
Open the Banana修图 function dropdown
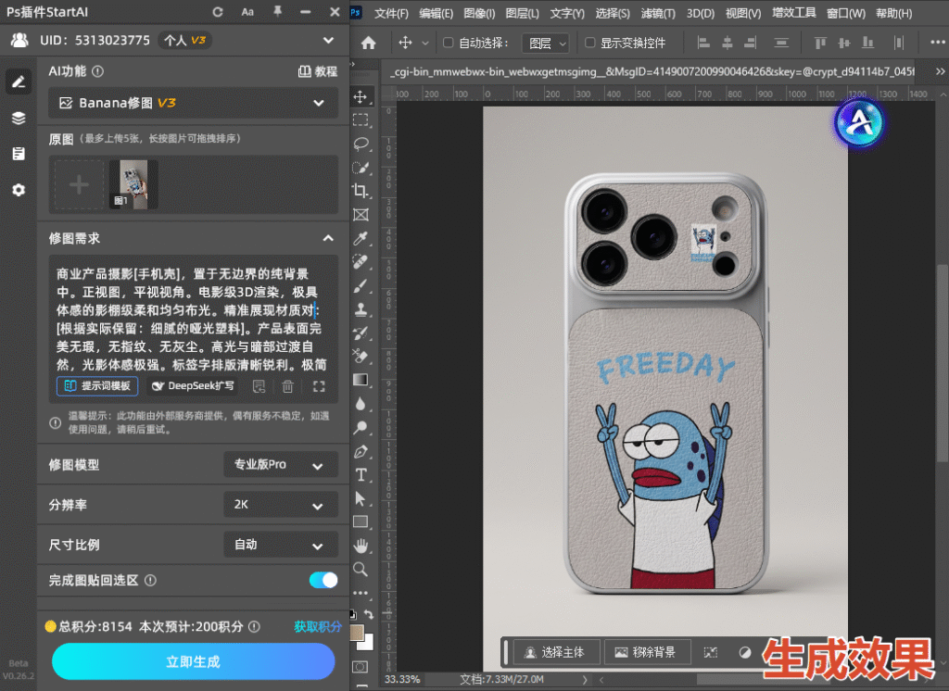193,103
